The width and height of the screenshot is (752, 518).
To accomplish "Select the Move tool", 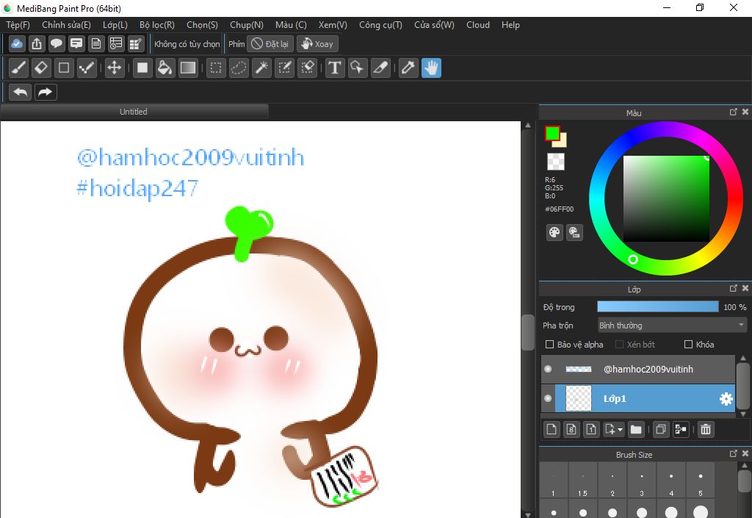I will [x=114, y=68].
